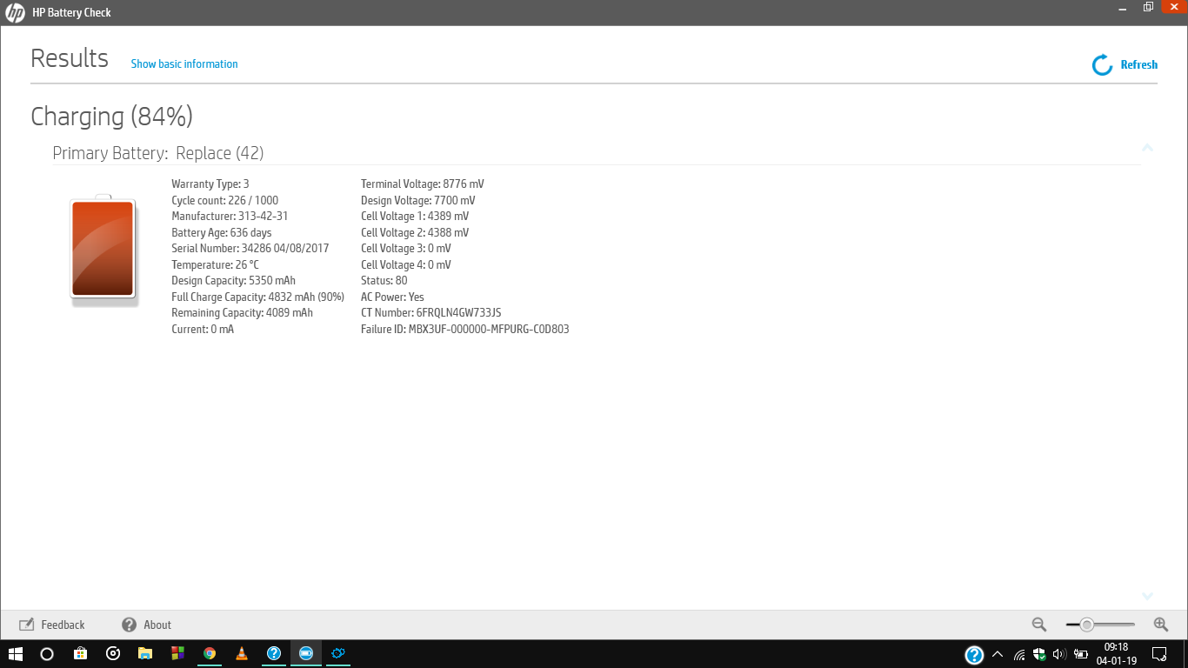Collapse Primary Battery details with the up chevron

(1147, 148)
